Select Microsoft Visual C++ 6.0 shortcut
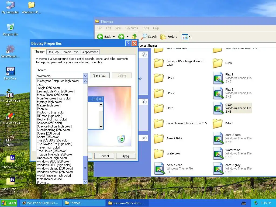 click(10, 120)
